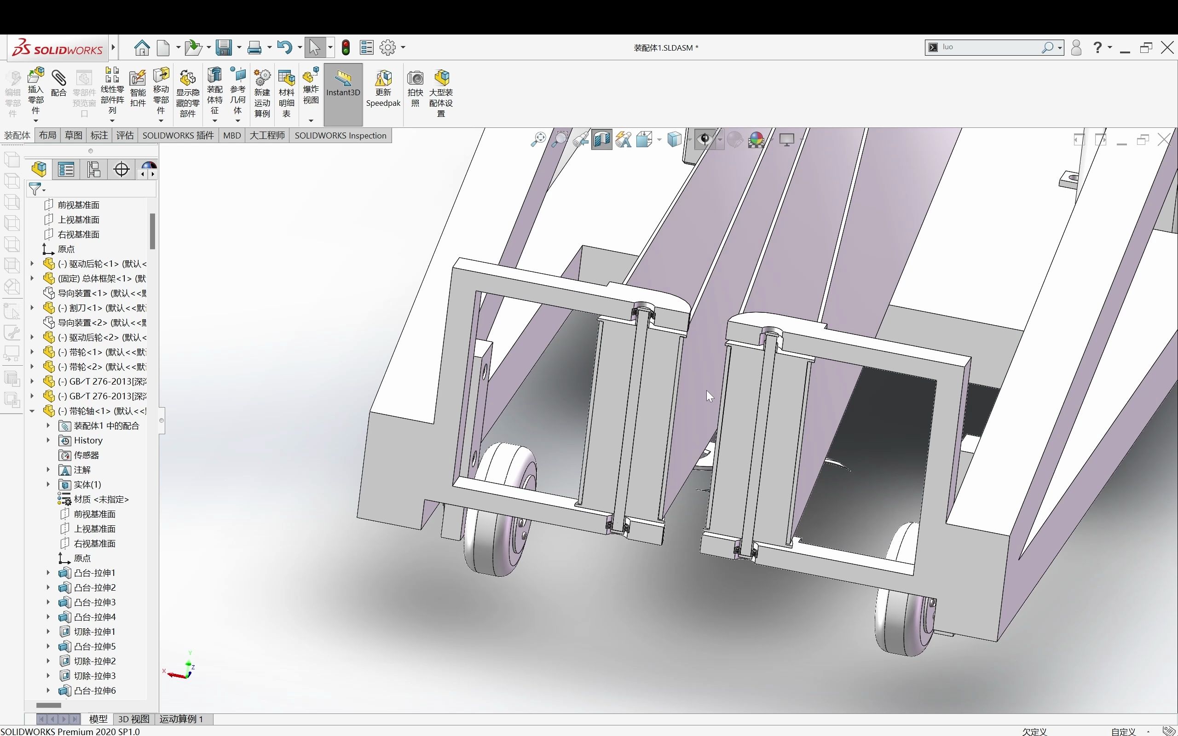Screen dimensions: 1178x736
Task: Expand the 总体框架<1> component
Action: 32,278
